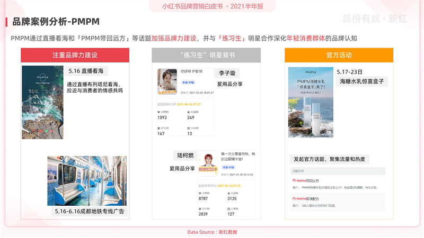Click the 李子璇 name label
This screenshot has height=238, width=424.
[x=227, y=73]
